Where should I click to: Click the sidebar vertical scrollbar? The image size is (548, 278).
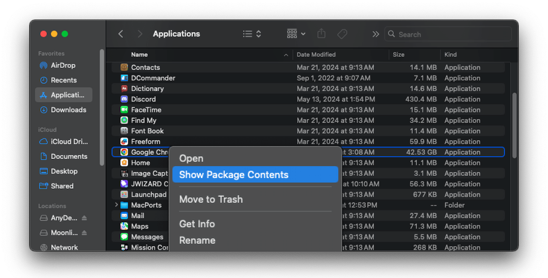[x=102, y=107]
